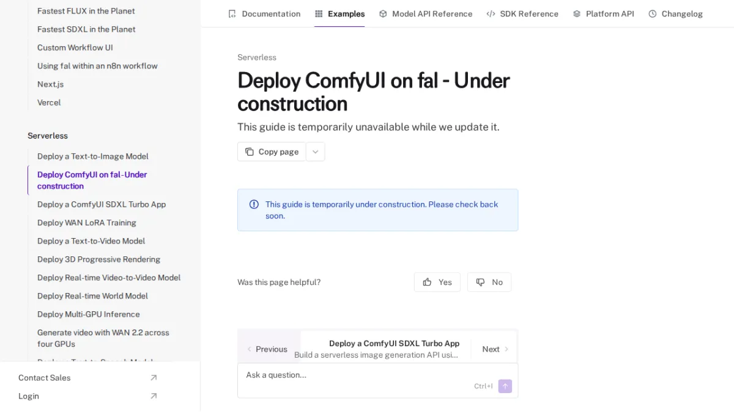Click the Changelog clock icon
The height and width of the screenshot is (412, 734).
pos(653,13)
